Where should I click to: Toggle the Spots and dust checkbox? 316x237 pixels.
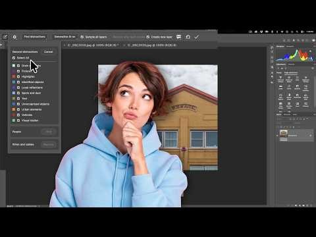18,93
